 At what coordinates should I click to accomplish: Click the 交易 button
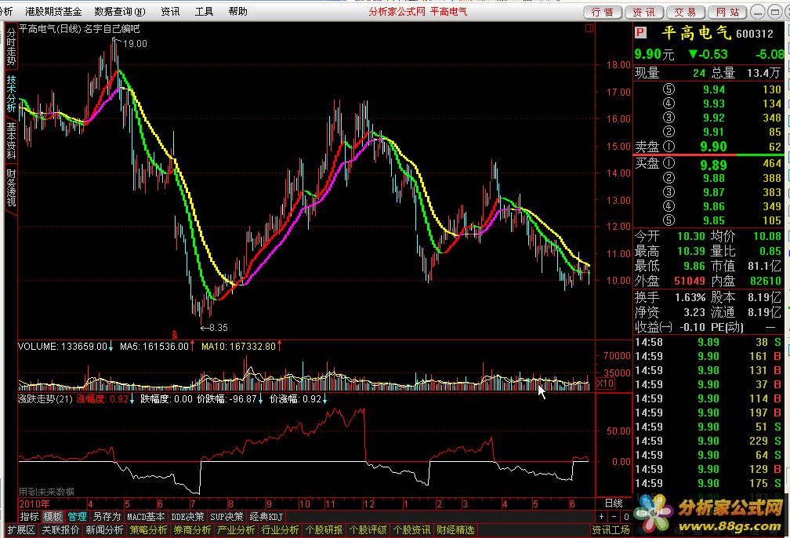[x=686, y=12]
